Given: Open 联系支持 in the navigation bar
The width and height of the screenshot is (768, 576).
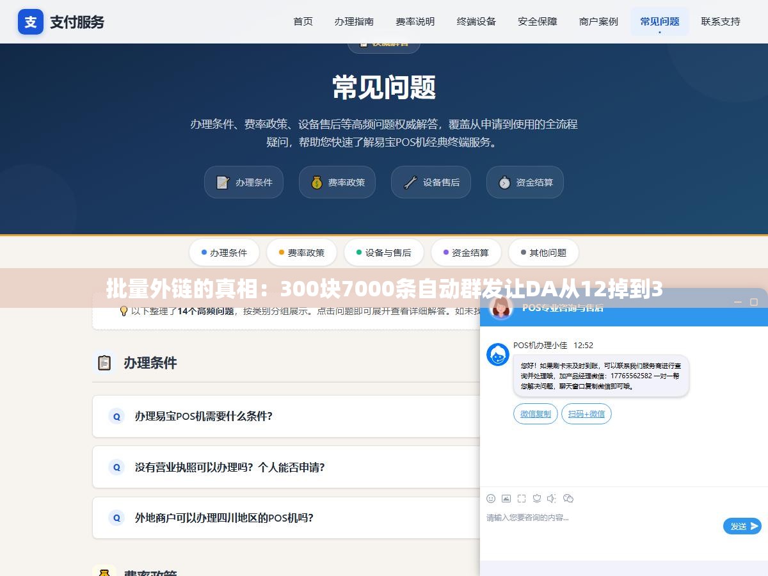Looking at the screenshot, I should [x=721, y=21].
